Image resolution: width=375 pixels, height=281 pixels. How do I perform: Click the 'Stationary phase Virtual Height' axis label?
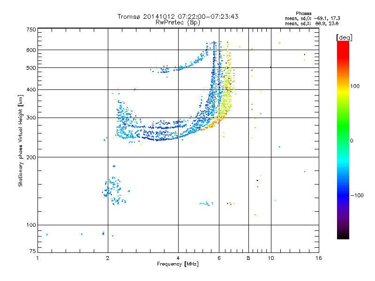(x=20, y=140)
